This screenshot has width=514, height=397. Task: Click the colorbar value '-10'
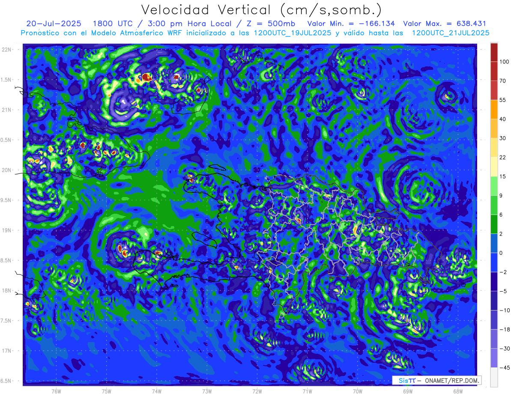504,310
